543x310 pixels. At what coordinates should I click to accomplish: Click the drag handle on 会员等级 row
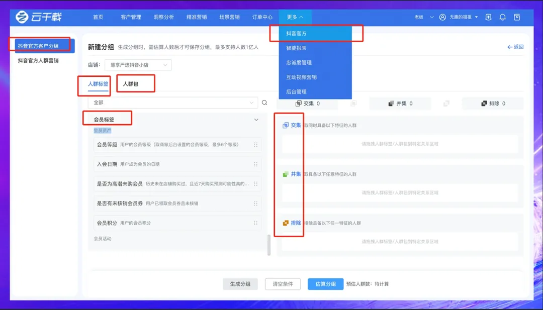pyautogui.click(x=255, y=145)
